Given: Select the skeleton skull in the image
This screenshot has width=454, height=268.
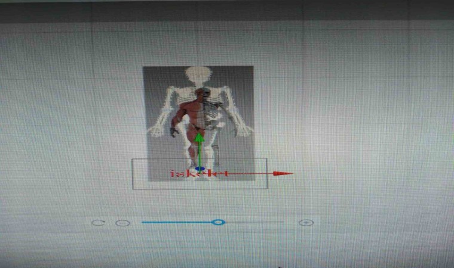Looking at the screenshot, I should tap(198, 75).
